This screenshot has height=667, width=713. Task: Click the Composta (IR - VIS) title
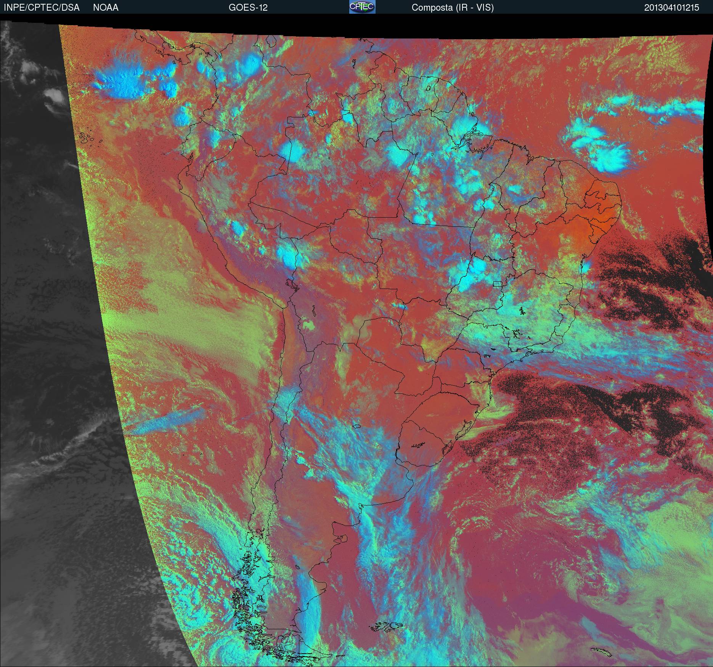pos(453,8)
